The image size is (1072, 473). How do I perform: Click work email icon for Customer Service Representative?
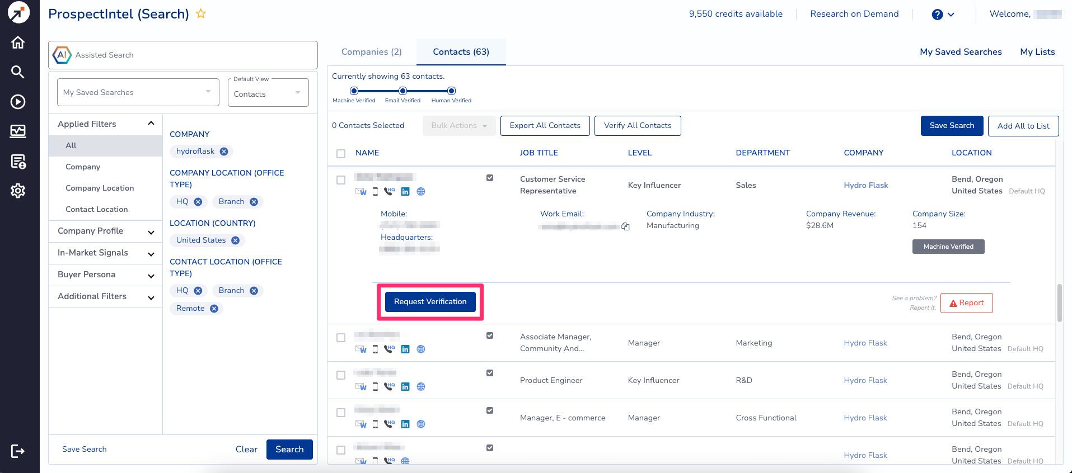[361, 191]
